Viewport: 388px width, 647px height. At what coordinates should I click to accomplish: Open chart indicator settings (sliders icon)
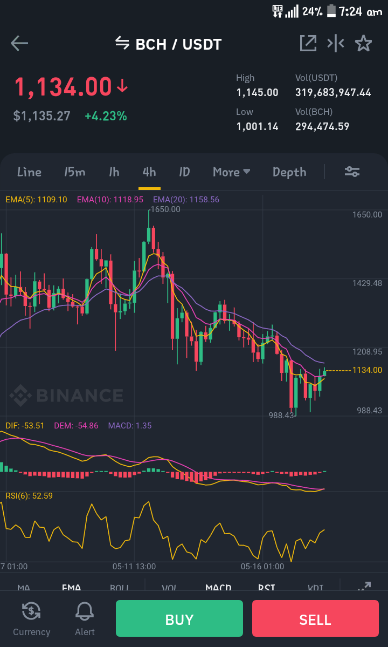pos(352,172)
